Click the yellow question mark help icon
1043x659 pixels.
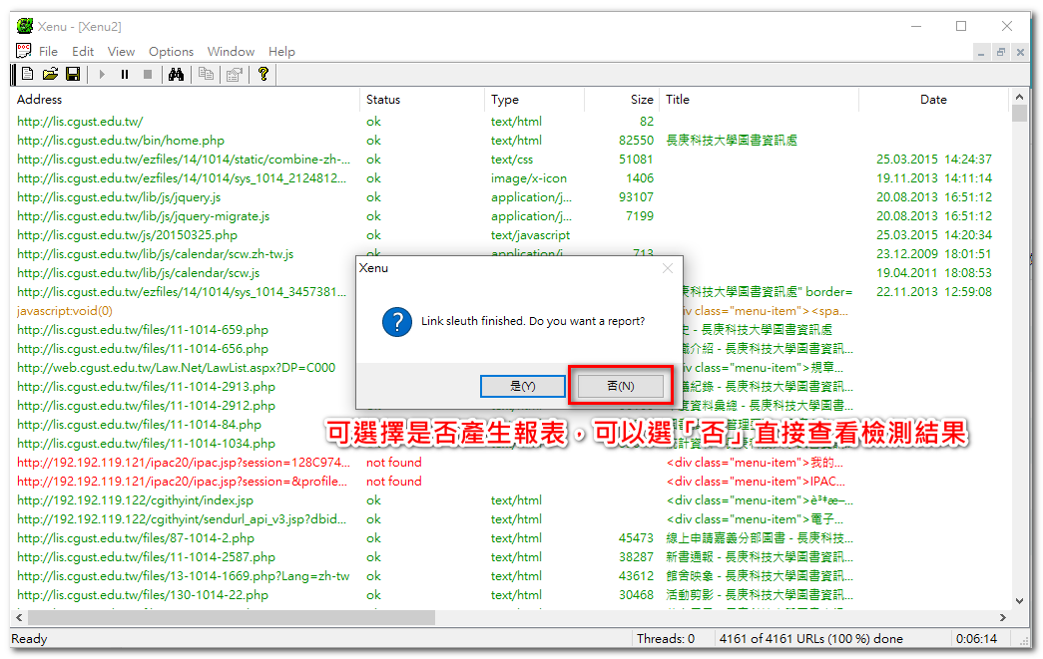[263, 74]
